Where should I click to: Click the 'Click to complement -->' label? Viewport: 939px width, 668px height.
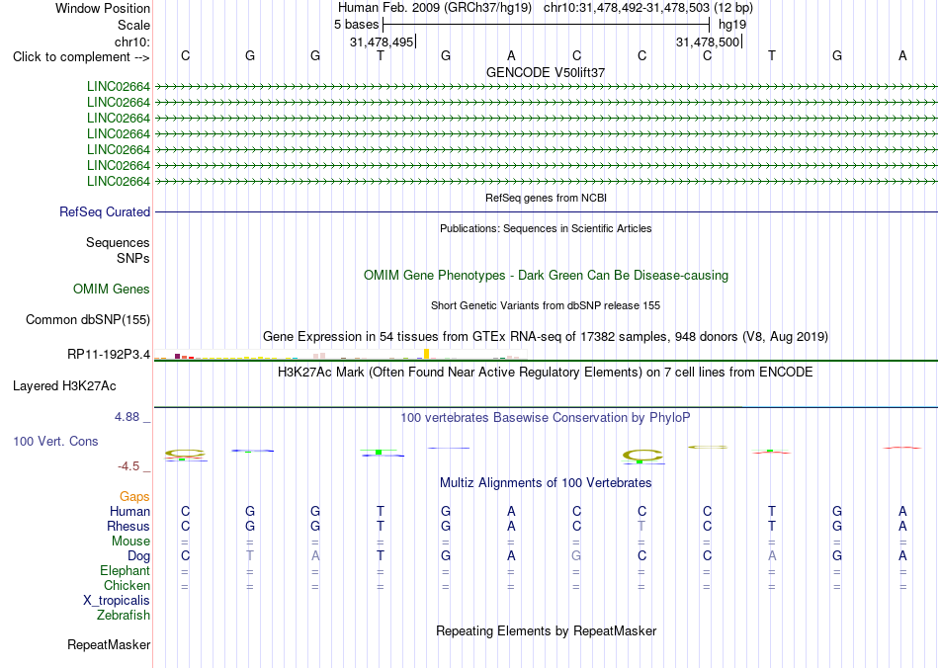coord(81,57)
